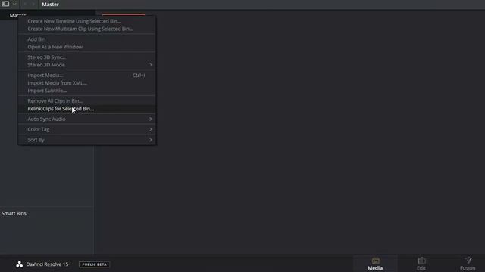Switch to the Edit page

(421, 264)
